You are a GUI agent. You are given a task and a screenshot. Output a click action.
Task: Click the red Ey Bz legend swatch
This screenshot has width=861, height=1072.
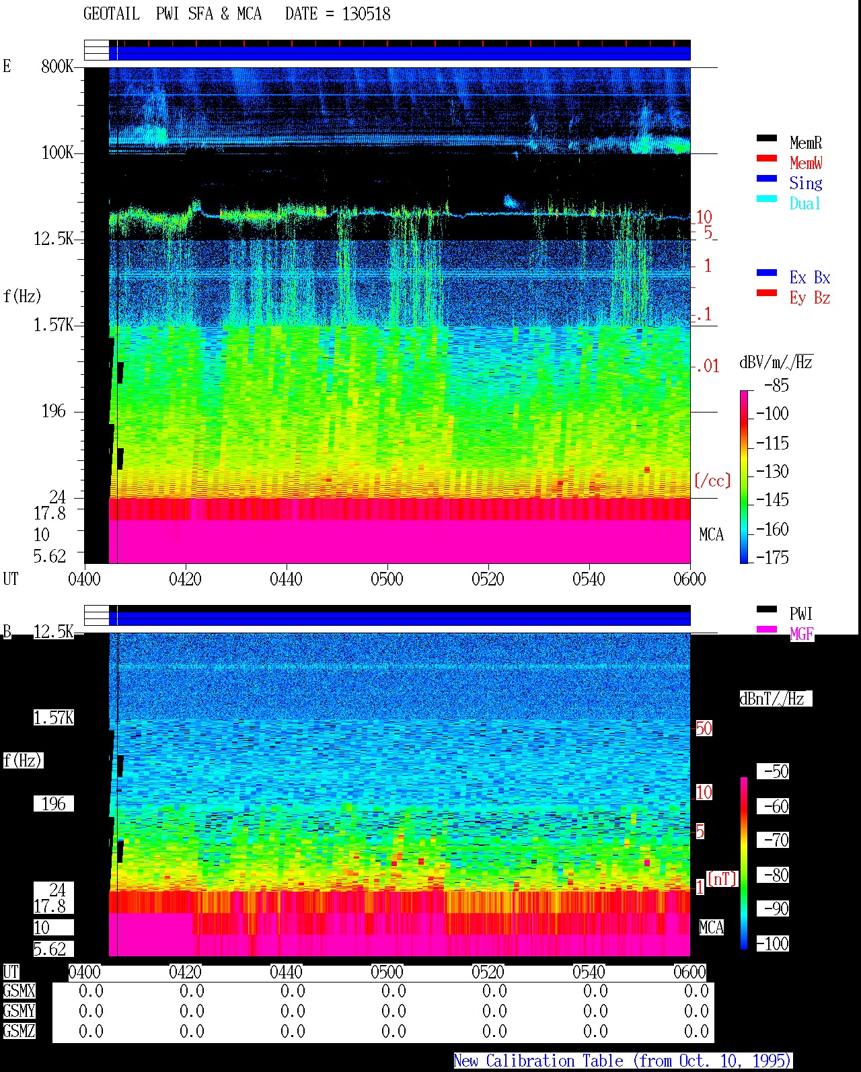pos(767,293)
